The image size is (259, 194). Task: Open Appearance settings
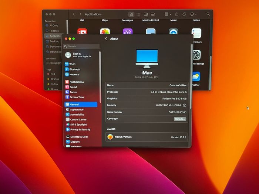coord(75,109)
